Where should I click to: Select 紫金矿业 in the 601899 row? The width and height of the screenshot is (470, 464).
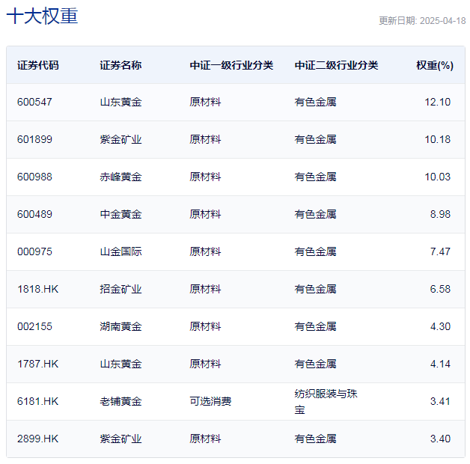(120, 139)
